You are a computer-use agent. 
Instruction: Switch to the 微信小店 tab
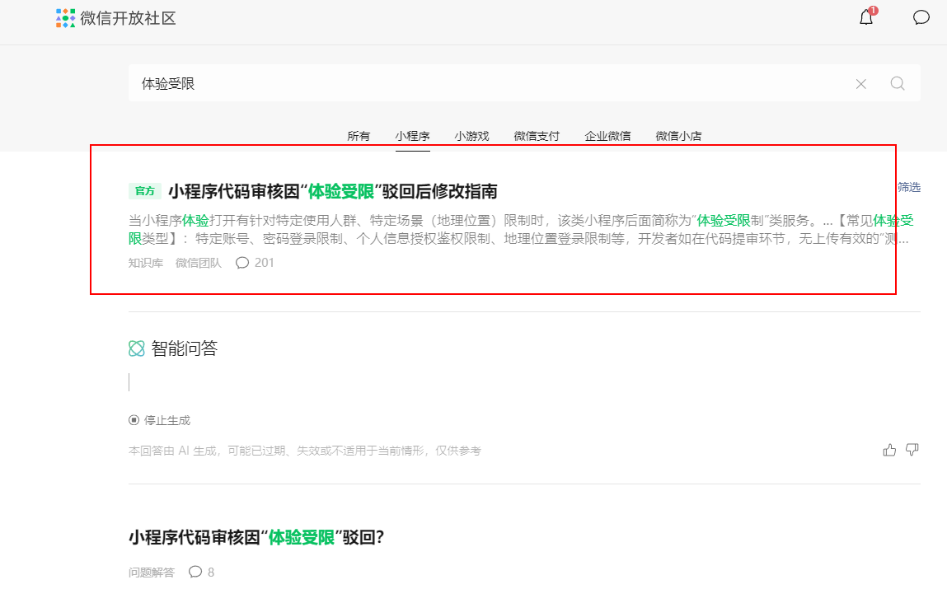(678, 136)
